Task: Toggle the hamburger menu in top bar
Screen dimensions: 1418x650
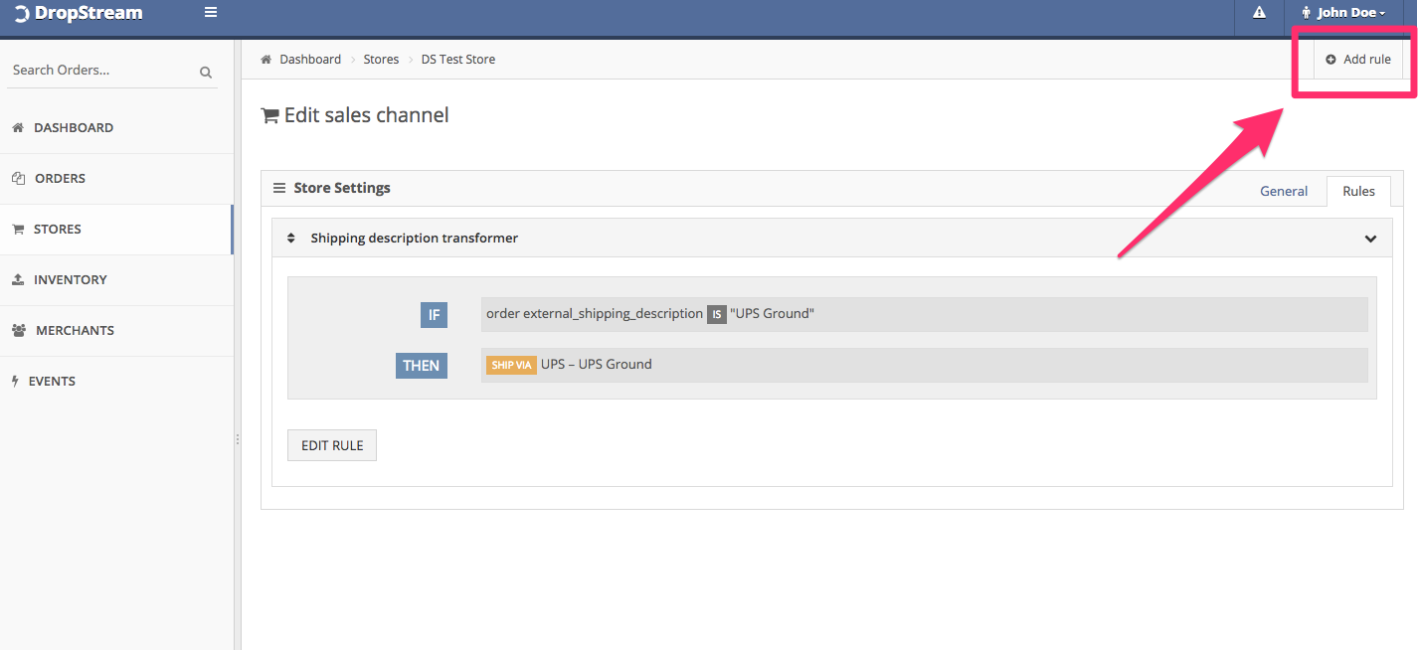Action: pyautogui.click(x=211, y=13)
